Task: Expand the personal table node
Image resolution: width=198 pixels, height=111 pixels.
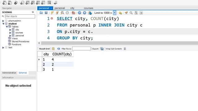Action: point(10,36)
